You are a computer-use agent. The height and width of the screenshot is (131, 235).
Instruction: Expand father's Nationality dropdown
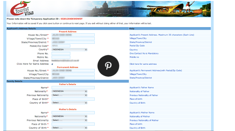[69, 91]
